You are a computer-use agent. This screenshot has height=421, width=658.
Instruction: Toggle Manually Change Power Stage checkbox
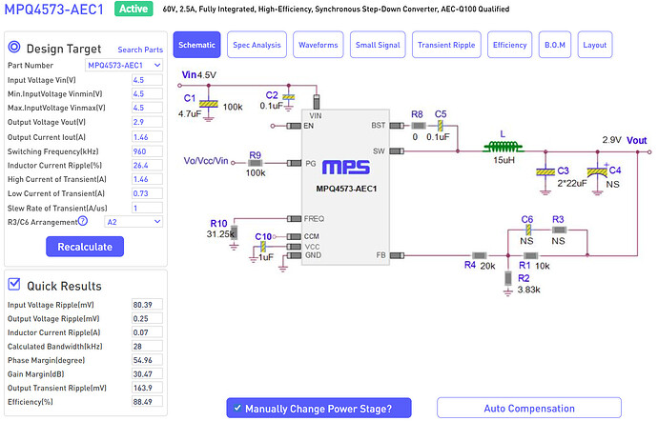click(236, 409)
